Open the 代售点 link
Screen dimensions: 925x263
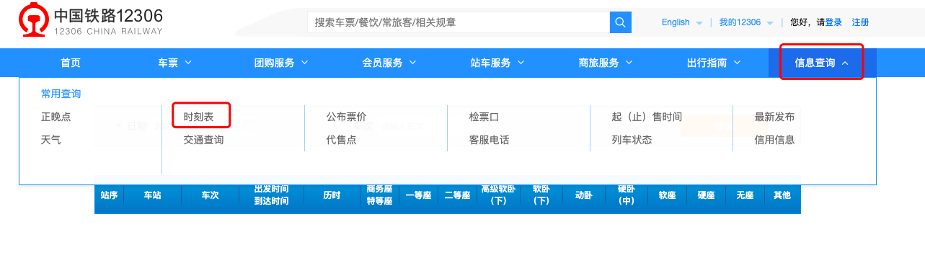(342, 140)
